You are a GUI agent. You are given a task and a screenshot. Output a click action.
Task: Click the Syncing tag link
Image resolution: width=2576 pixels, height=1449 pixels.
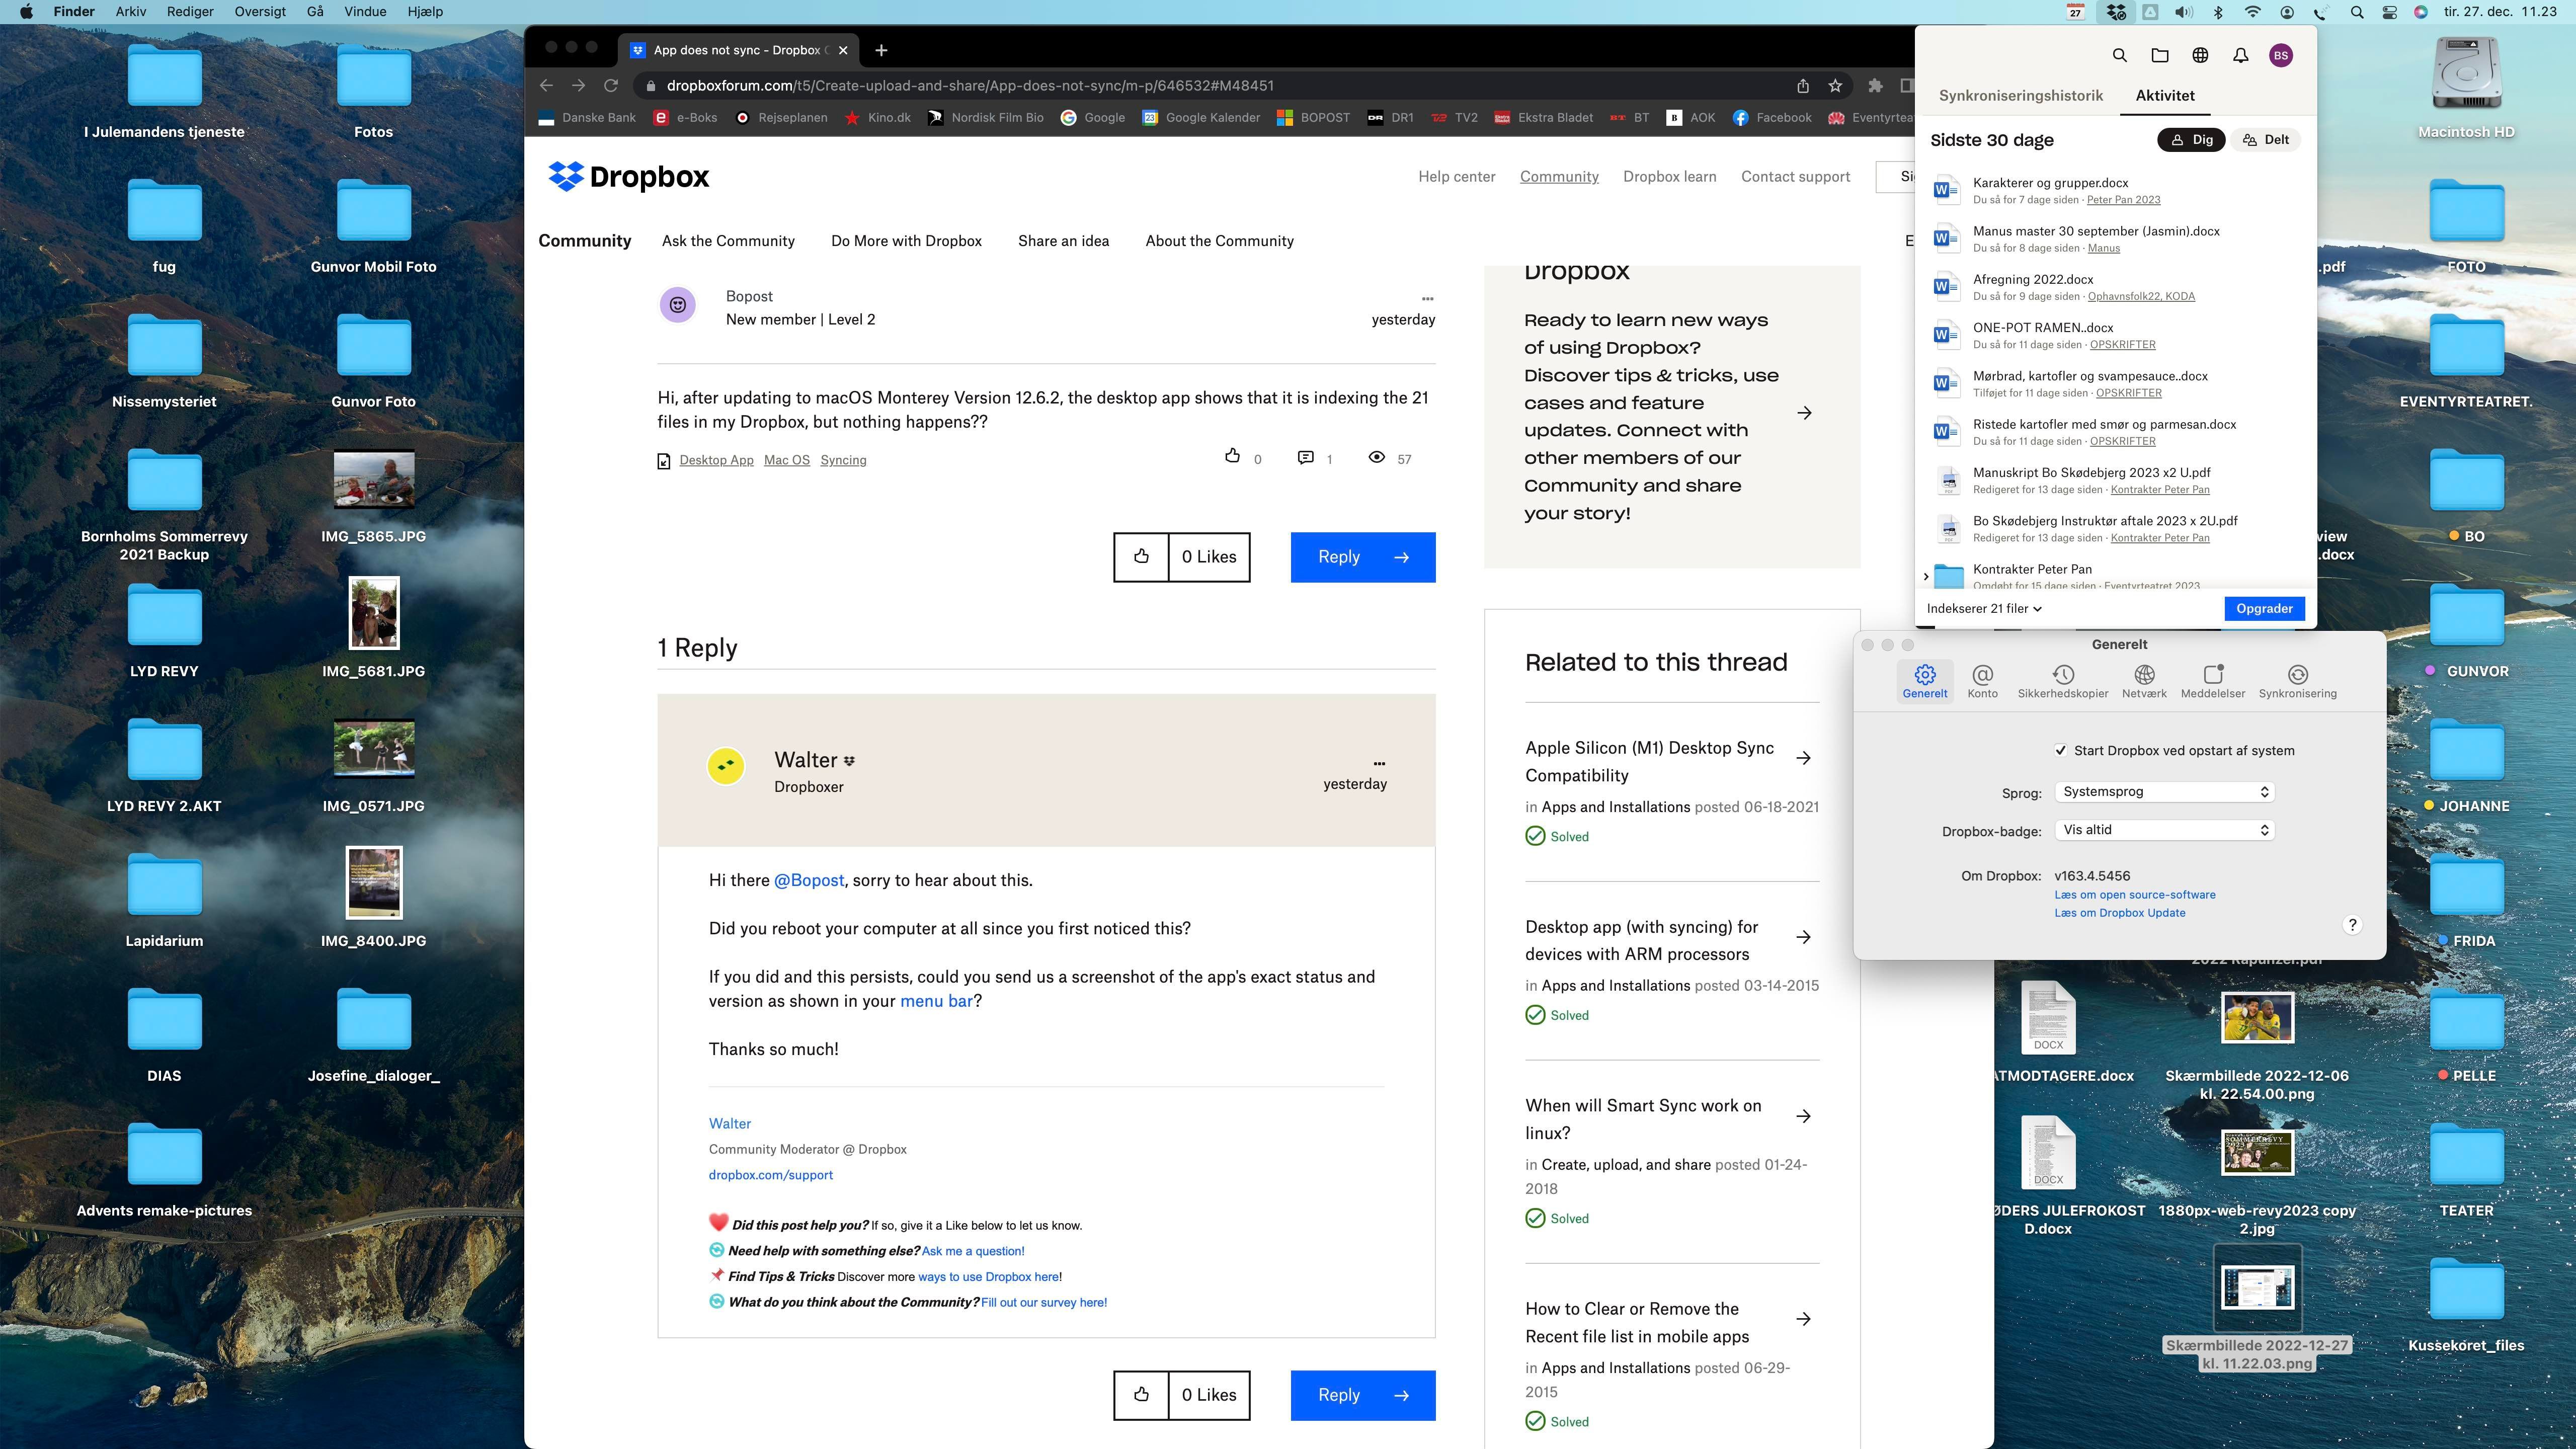(843, 460)
